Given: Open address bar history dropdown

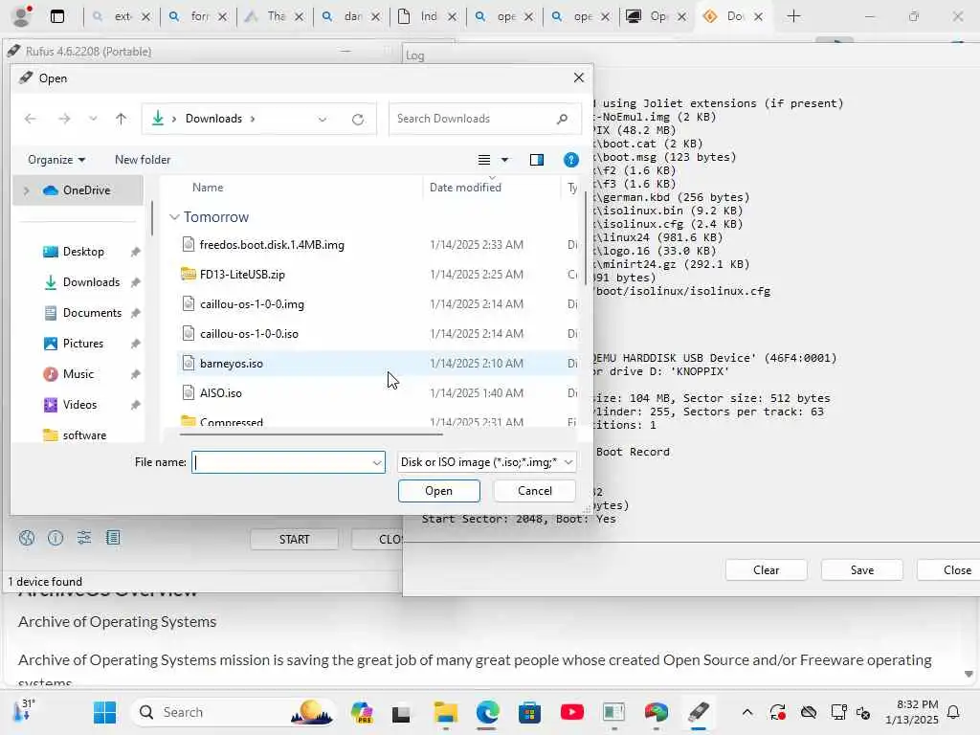Looking at the screenshot, I should pyautogui.click(x=322, y=119).
